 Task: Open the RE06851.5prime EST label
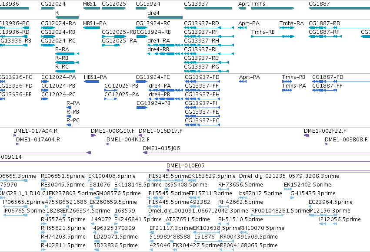click(x=63, y=176)
